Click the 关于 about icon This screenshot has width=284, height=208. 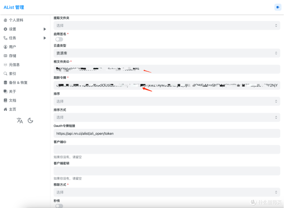tap(6, 91)
